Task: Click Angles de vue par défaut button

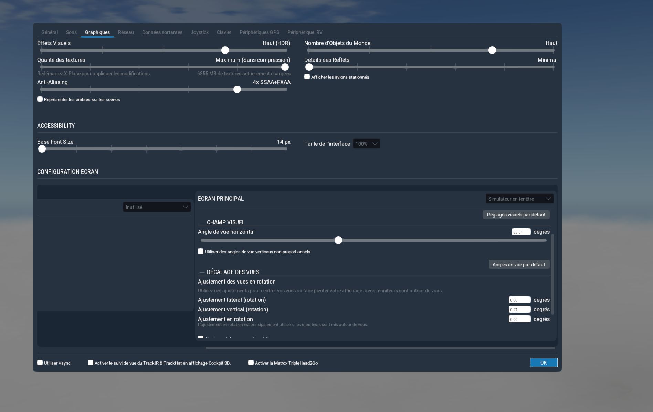Action: point(519,264)
